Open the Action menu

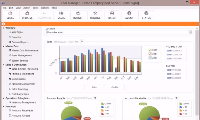click(x=27, y=8)
